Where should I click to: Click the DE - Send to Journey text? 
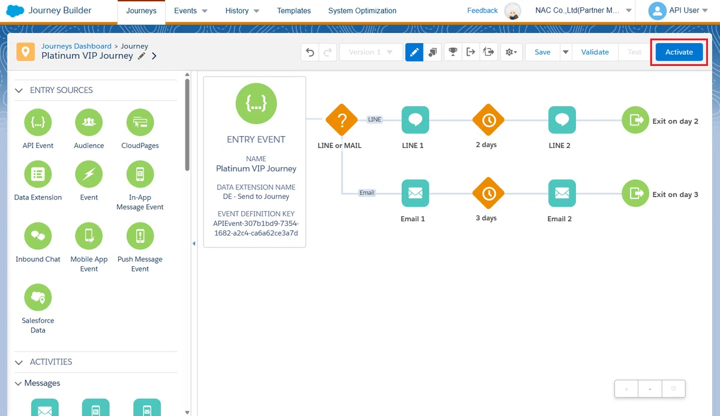point(256,197)
